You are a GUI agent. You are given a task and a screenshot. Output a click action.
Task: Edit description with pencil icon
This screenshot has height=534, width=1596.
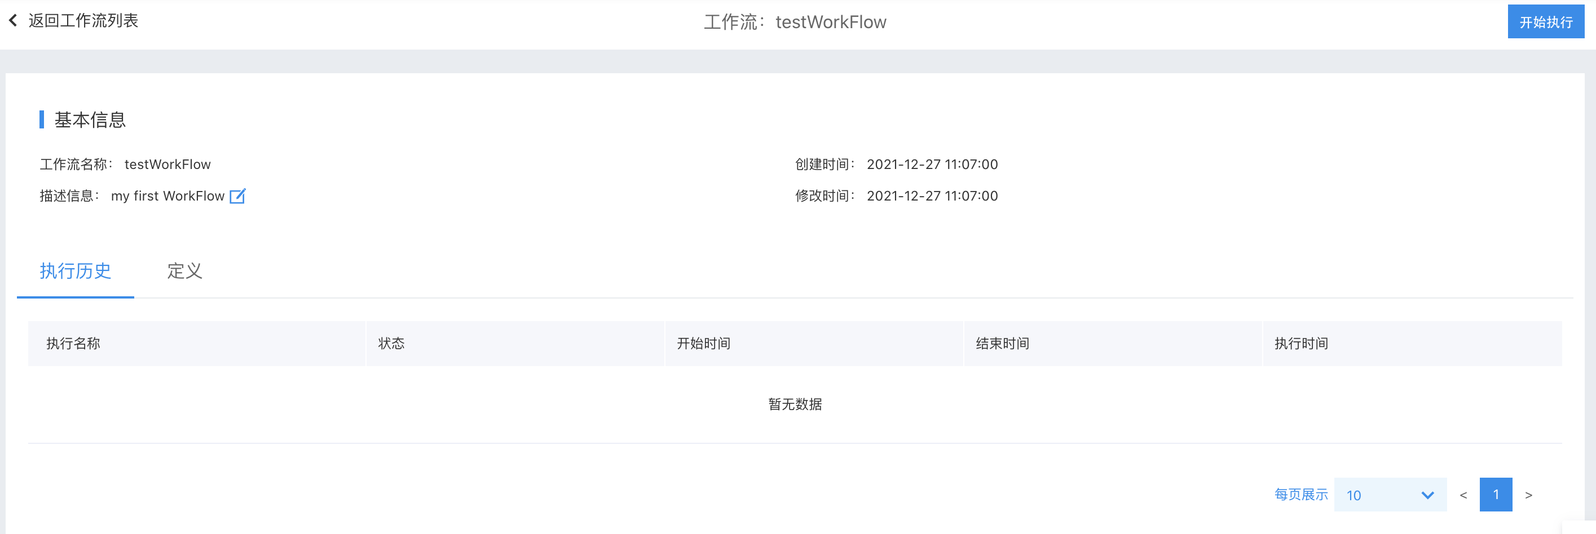pyautogui.click(x=237, y=196)
